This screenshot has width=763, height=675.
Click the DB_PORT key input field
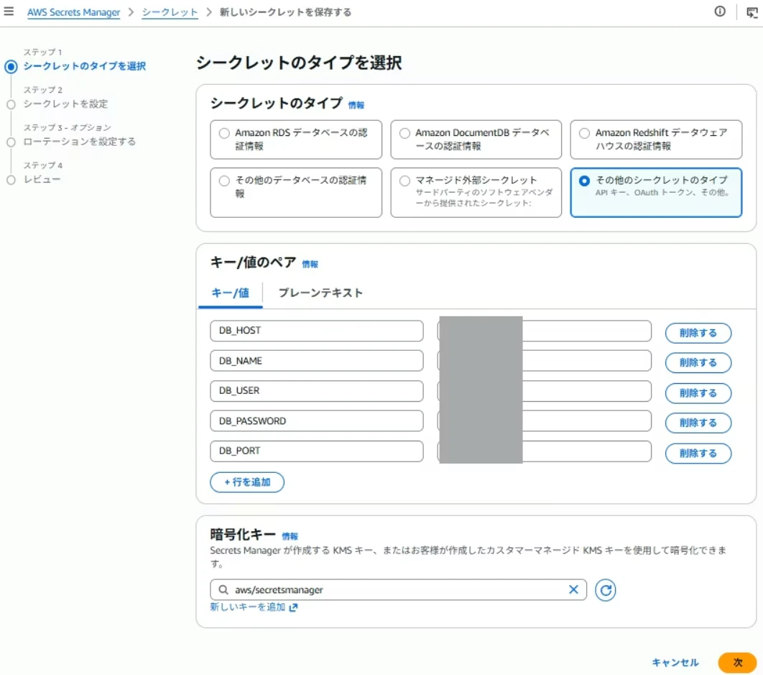[317, 451]
